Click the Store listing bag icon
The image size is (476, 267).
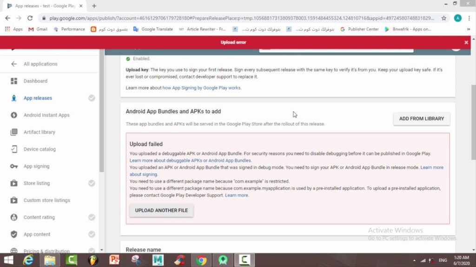pos(14,183)
